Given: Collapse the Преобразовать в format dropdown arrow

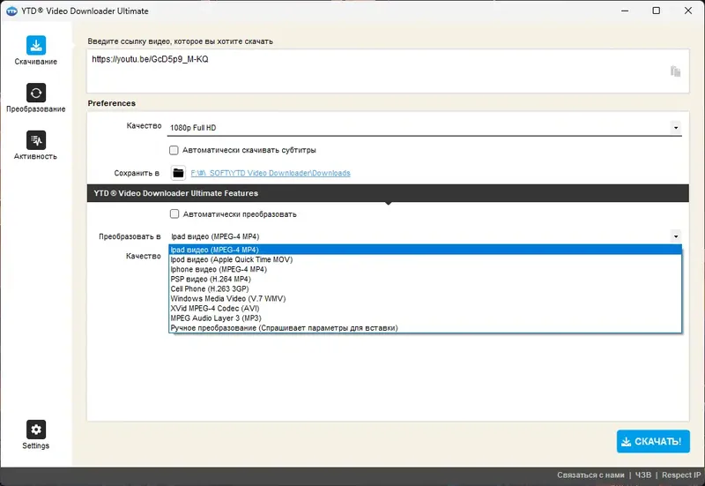Looking at the screenshot, I should click(676, 236).
